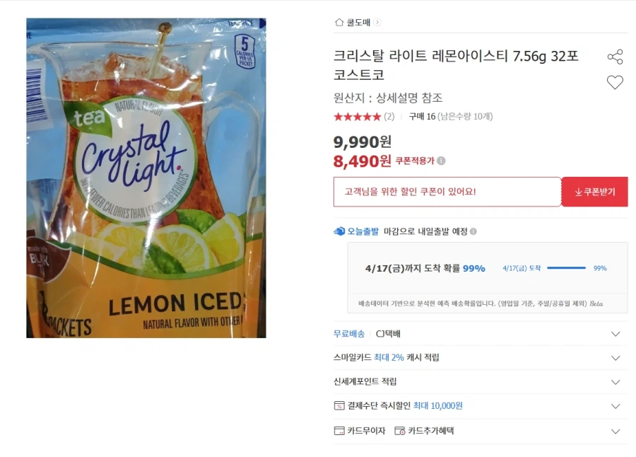Click the blue 오늘출발 truck icon
The image size is (636, 457).
coord(339,231)
